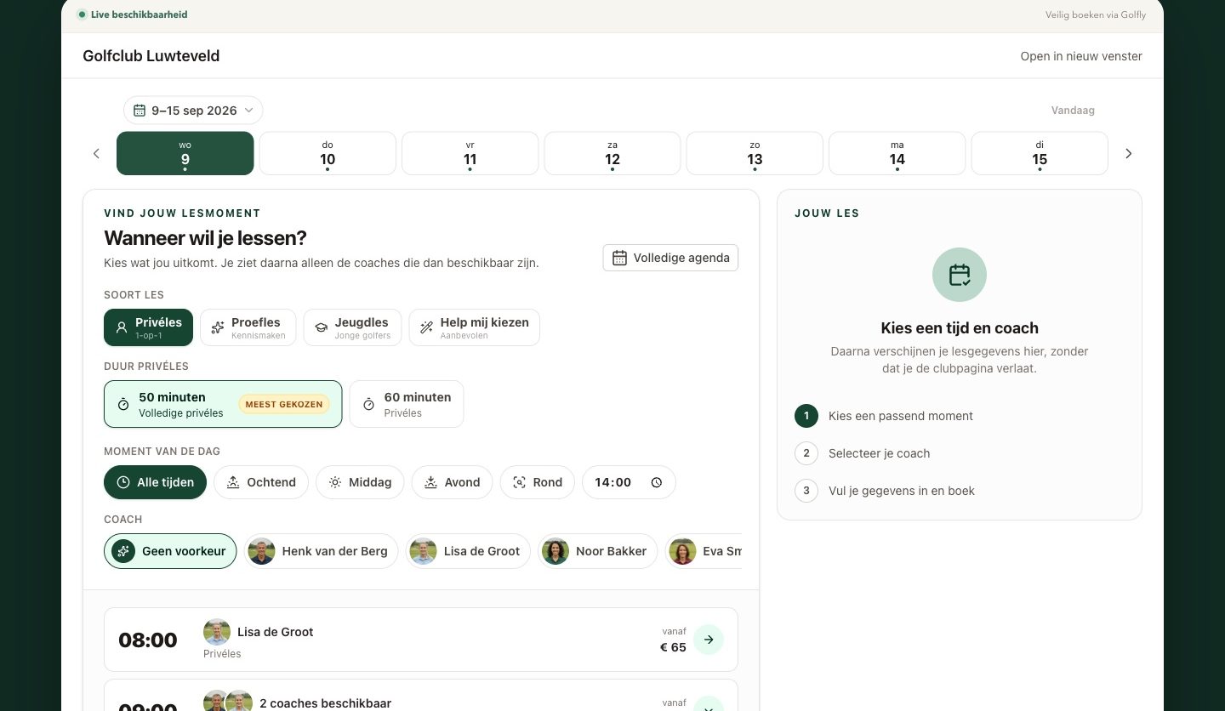1225x711 pixels.
Task: Open the 9–15 sep 2026 date range dropdown
Action: (193, 111)
